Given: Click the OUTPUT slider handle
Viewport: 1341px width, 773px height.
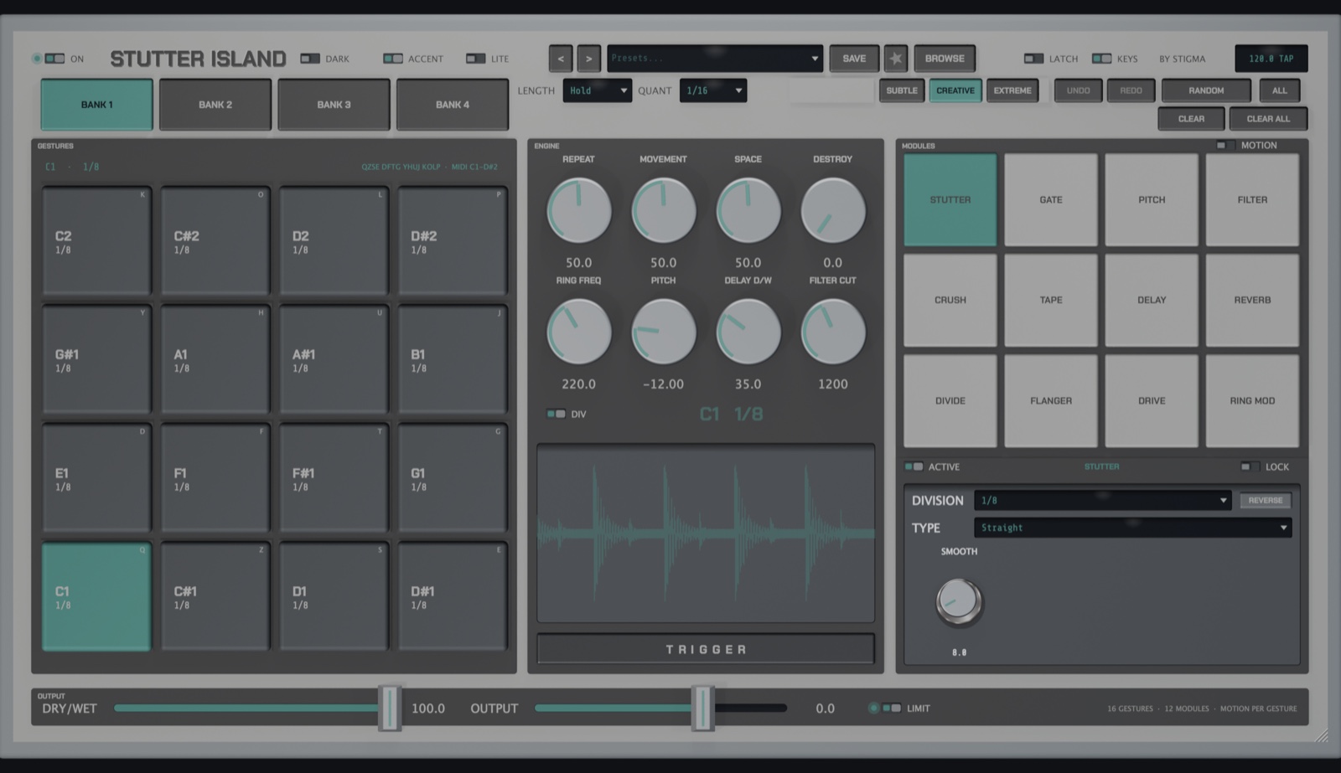Looking at the screenshot, I should click(x=702, y=708).
